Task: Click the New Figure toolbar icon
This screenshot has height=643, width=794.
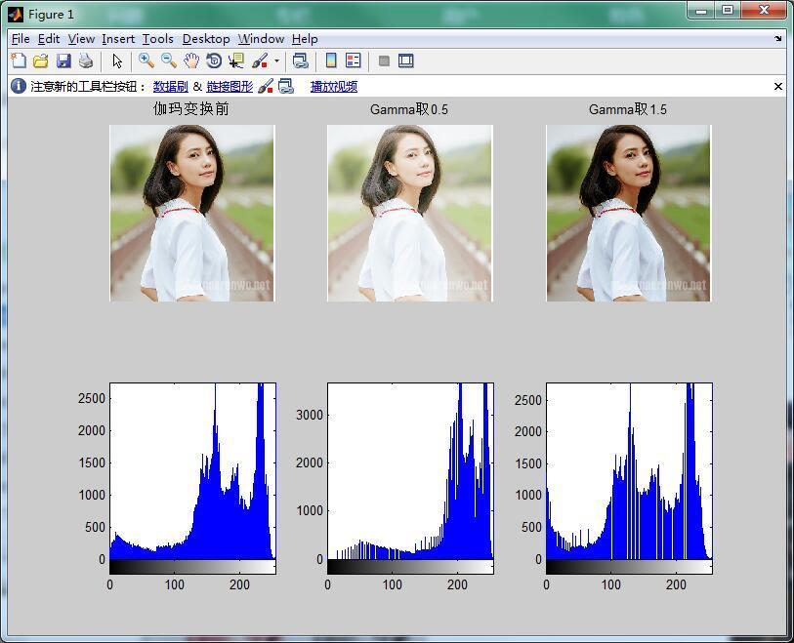Action: 19,60
